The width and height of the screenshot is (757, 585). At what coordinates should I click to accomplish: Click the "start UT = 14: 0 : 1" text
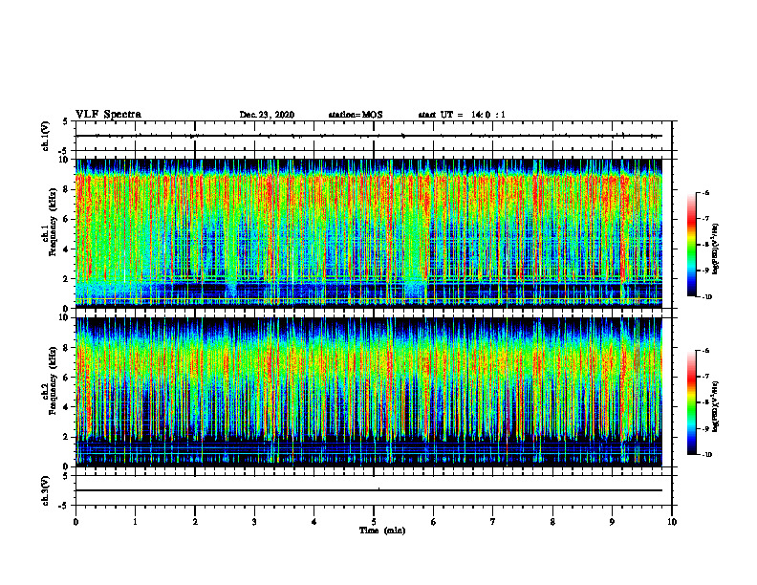(x=462, y=115)
